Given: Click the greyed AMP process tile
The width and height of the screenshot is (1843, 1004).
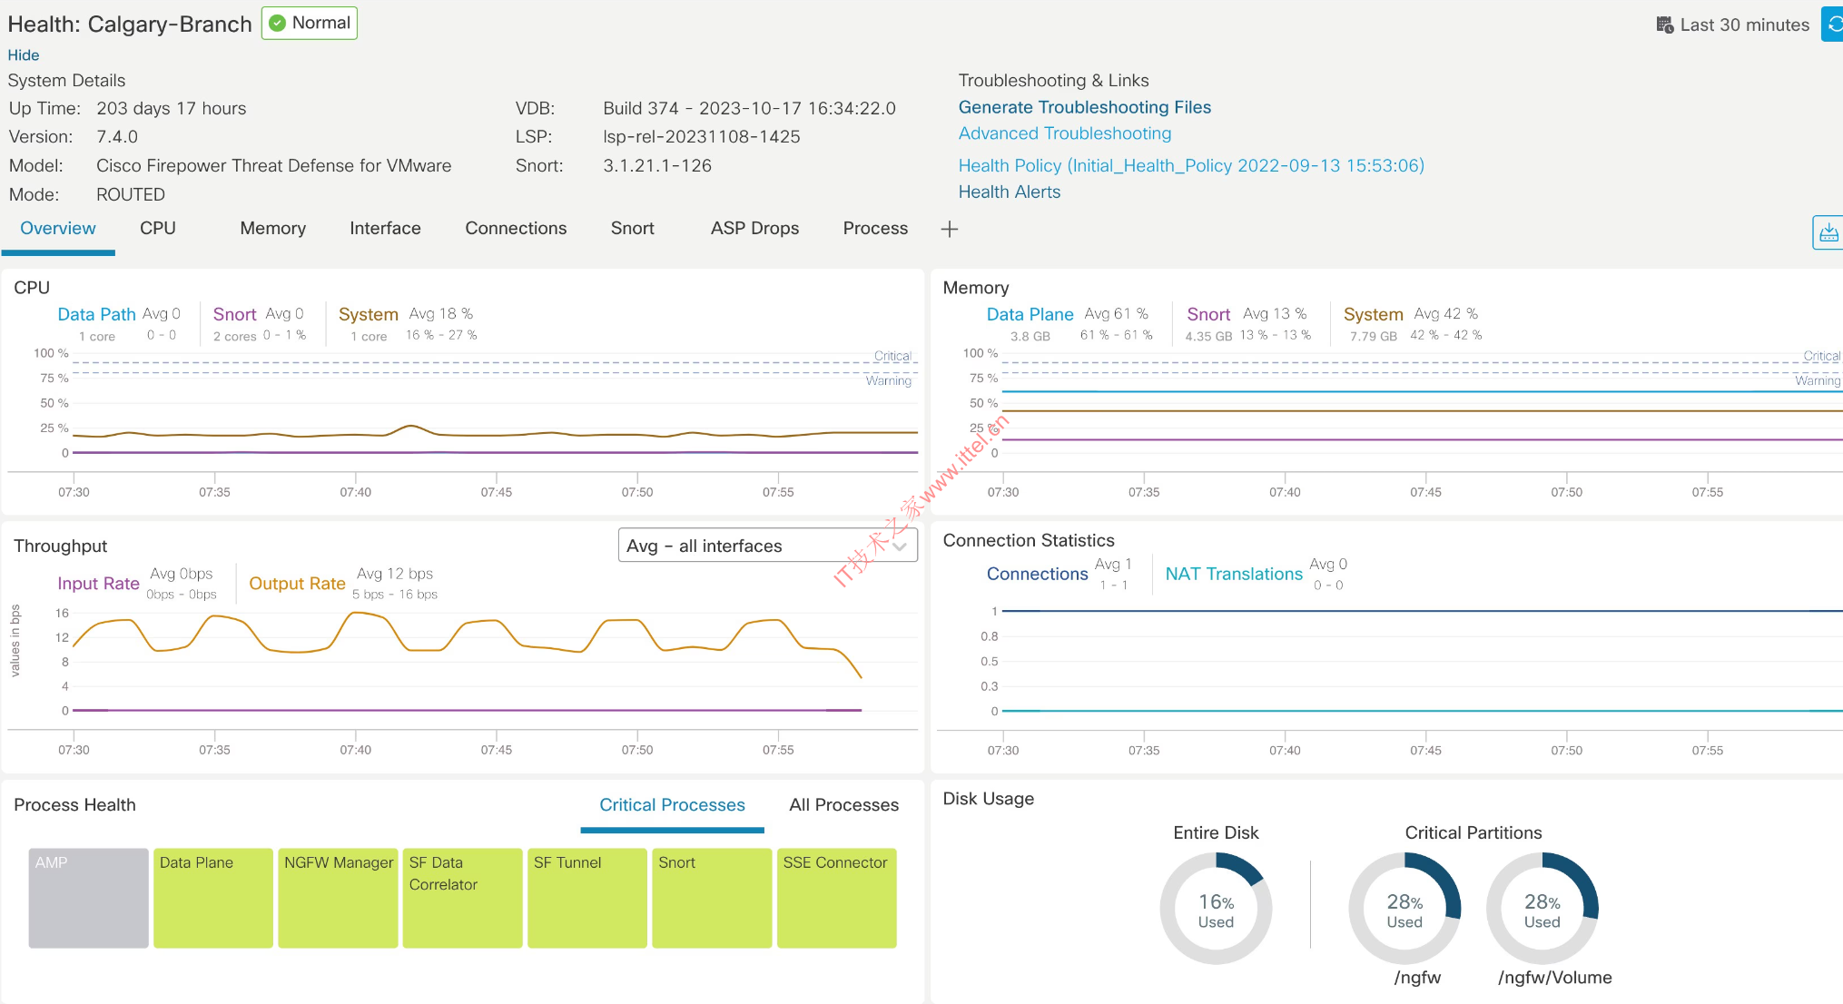Looking at the screenshot, I should point(88,898).
